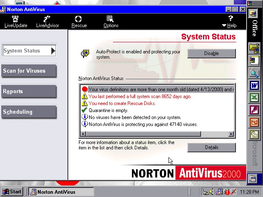Click the red exclamation alert tray icon

tap(226, 192)
